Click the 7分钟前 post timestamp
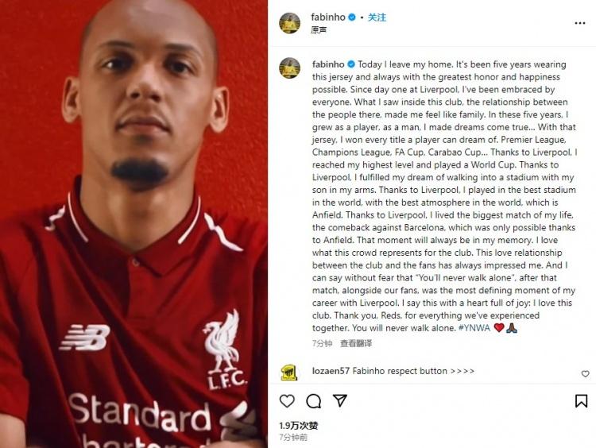Screen dimensions: 596x448 click(293, 438)
